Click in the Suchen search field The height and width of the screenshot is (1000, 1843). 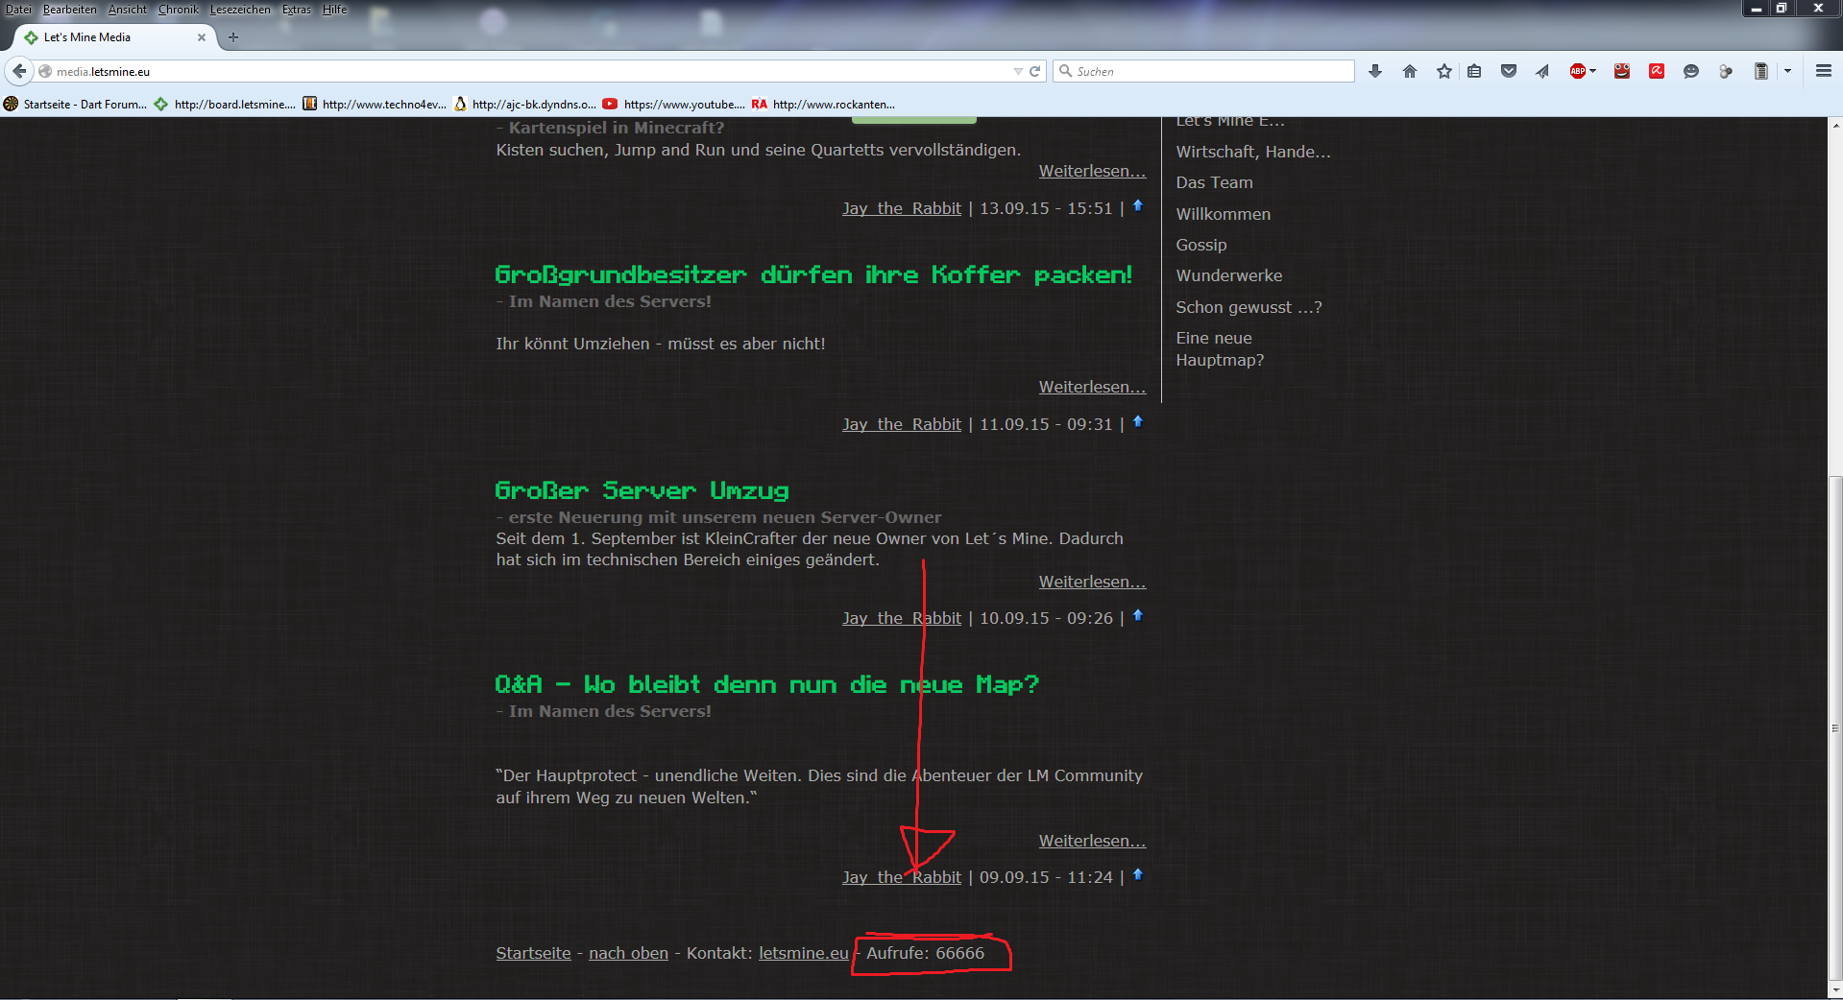coord(1210,71)
